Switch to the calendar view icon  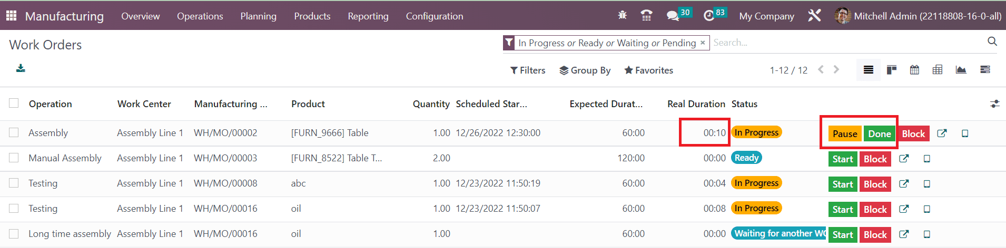click(x=914, y=70)
